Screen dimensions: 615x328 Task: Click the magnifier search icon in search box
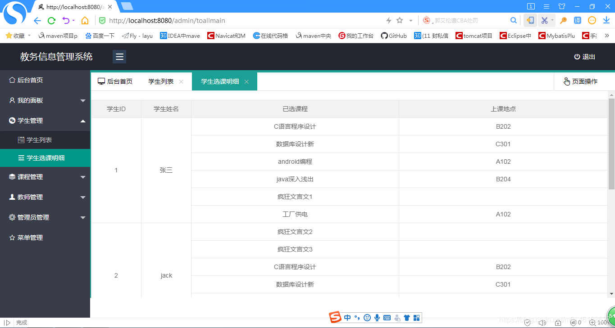coord(514,20)
